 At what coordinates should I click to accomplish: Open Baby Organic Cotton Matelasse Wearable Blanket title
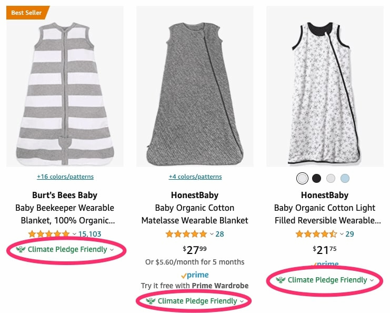(195, 214)
